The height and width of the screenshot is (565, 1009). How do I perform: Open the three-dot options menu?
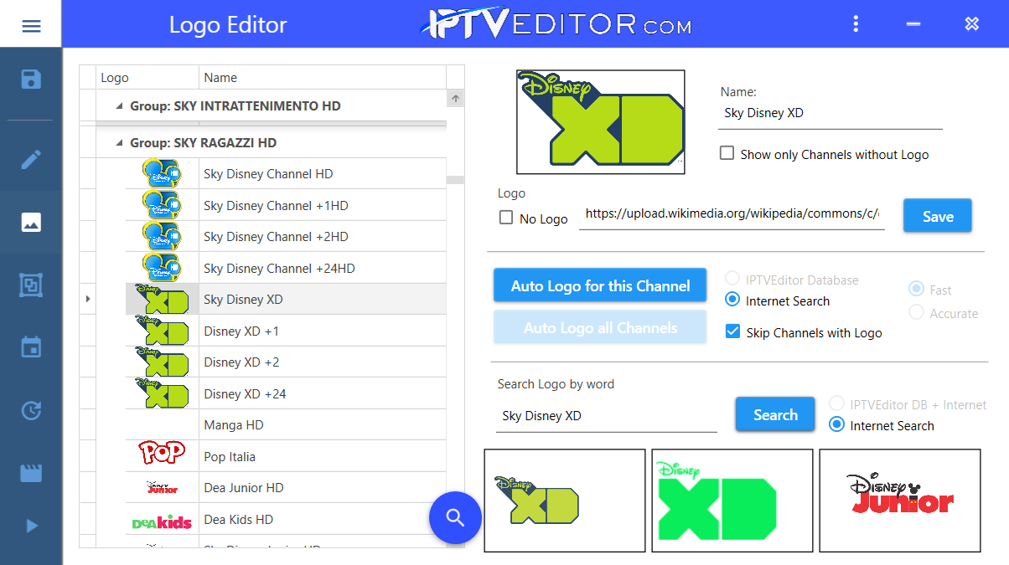[856, 23]
